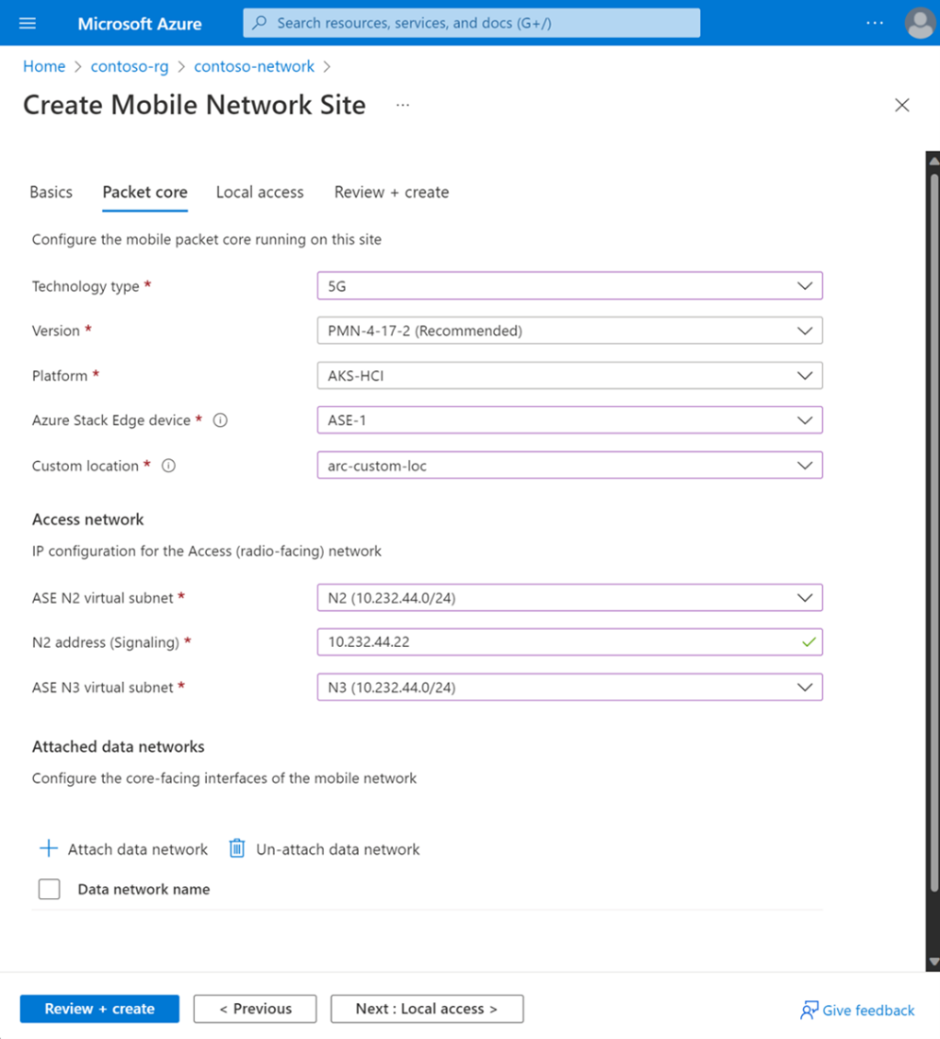This screenshot has width=940, height=1039.
Task: Go to the Local access tab
Action: 260,192
